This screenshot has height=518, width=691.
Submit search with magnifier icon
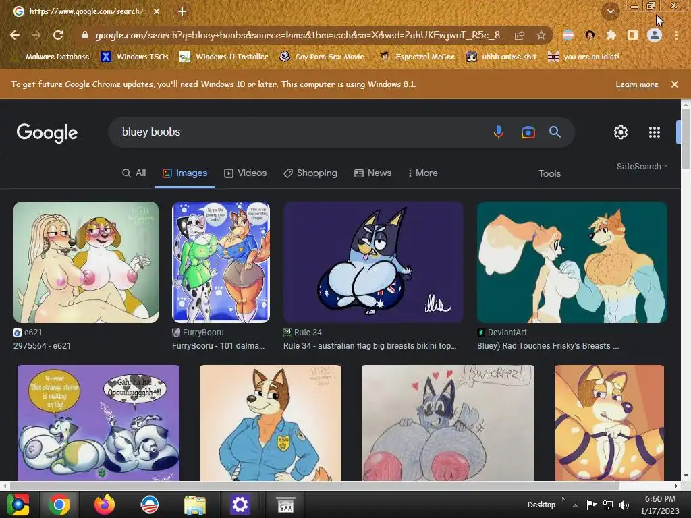555,132
